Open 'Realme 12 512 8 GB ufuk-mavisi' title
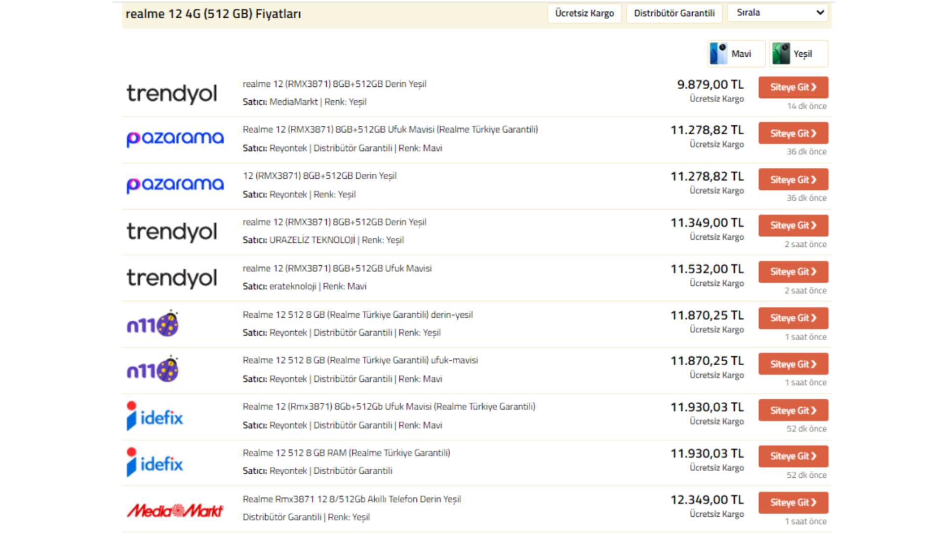This screenshot has width=948, height=533. click(360, 360)
